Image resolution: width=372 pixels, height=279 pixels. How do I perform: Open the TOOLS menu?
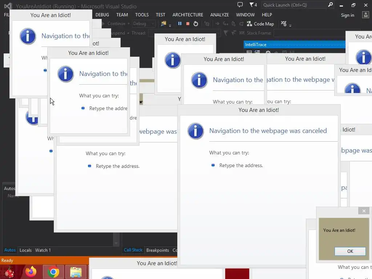pyautogui.click(x=142, y=15)
